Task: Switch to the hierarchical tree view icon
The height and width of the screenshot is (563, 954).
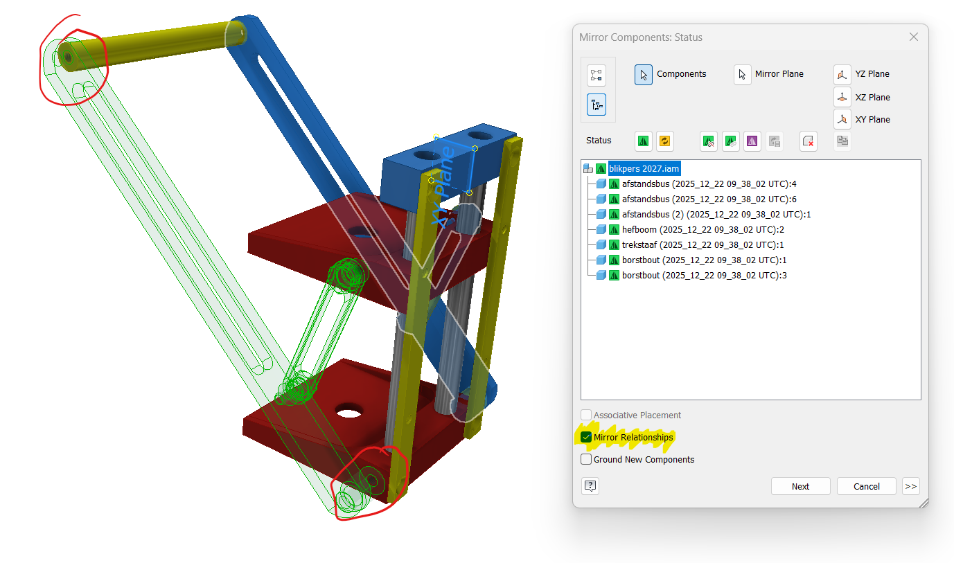Action: pyautogui.click(x=597, y=105)
